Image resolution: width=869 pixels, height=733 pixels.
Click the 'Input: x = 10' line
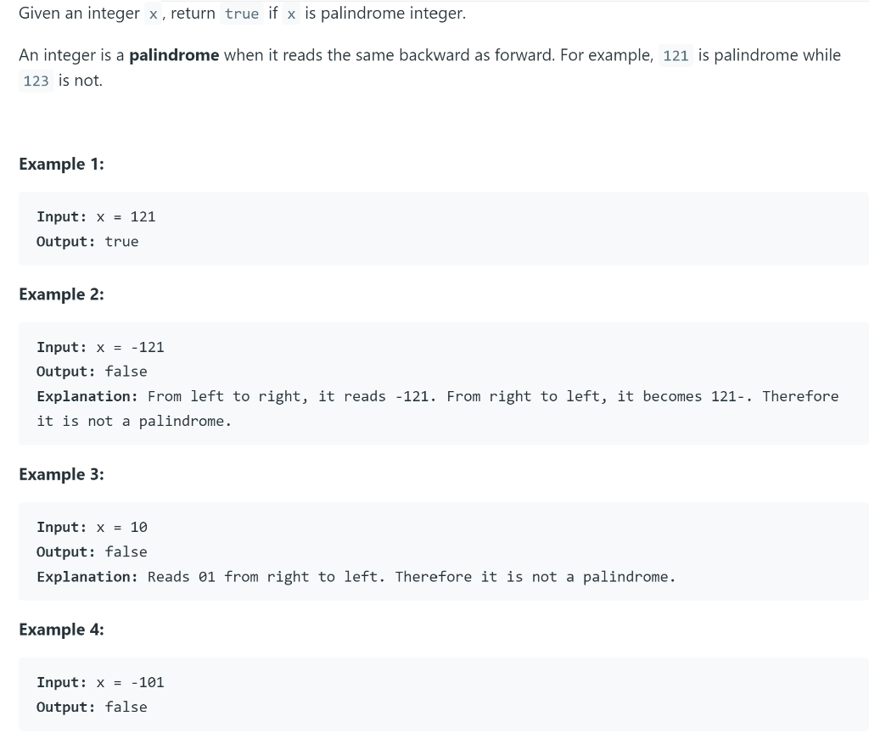coord(92,528)
